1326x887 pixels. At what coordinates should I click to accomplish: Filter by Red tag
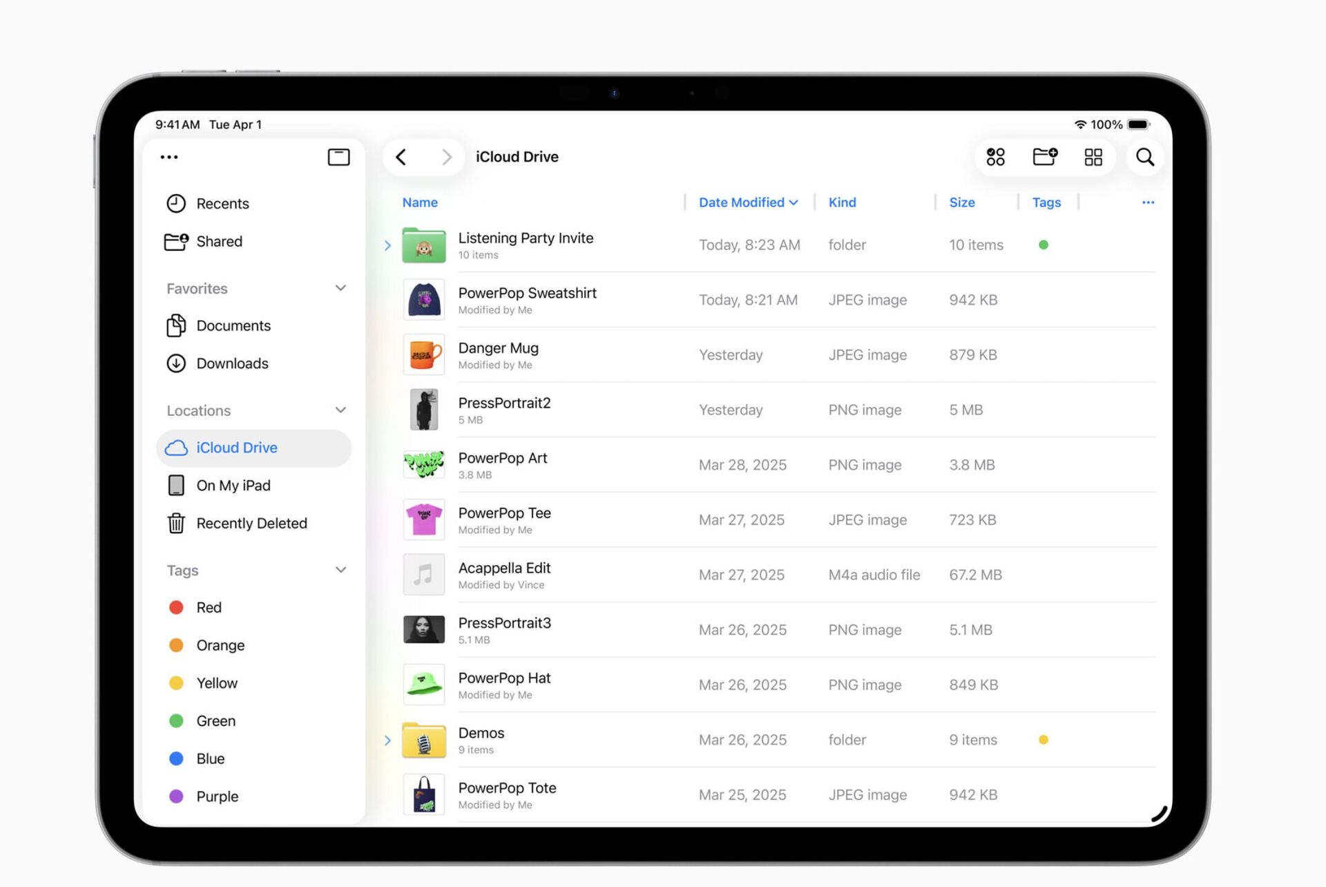[x=254, y=607]
